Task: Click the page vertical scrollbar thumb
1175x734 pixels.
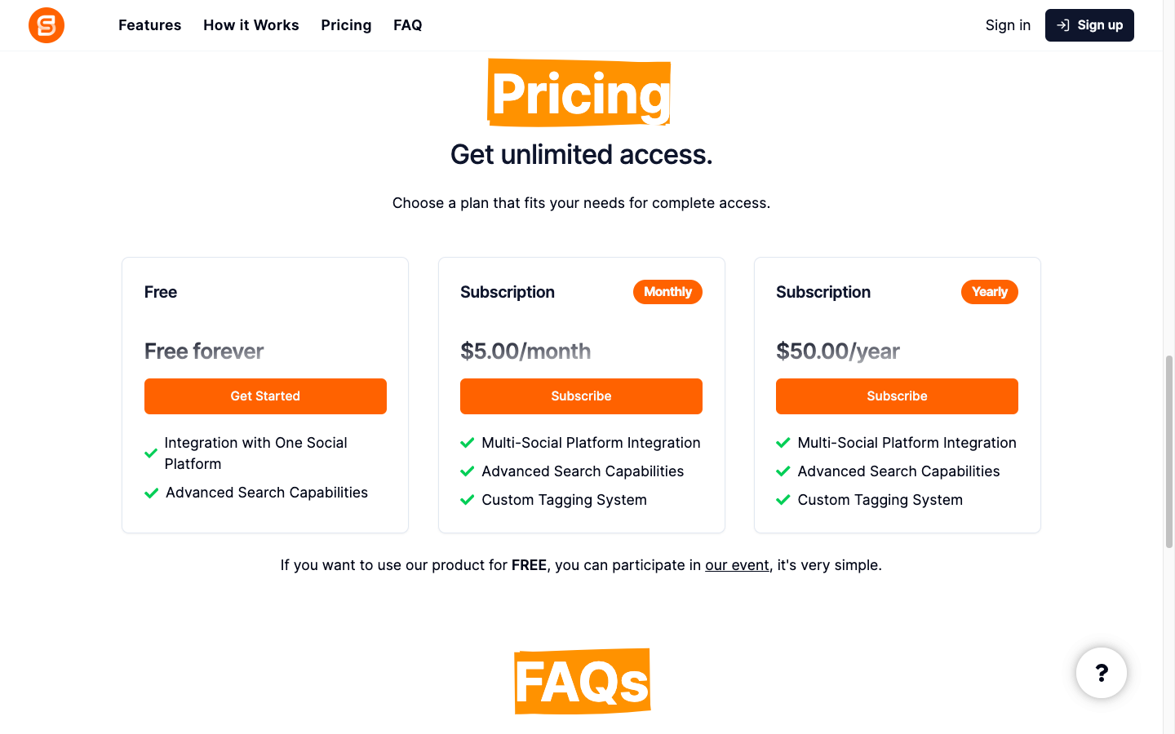Action: pos(1168,451)
